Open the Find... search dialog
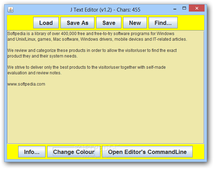 (163, 23)
